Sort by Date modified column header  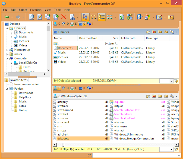[x=90, y=38]
